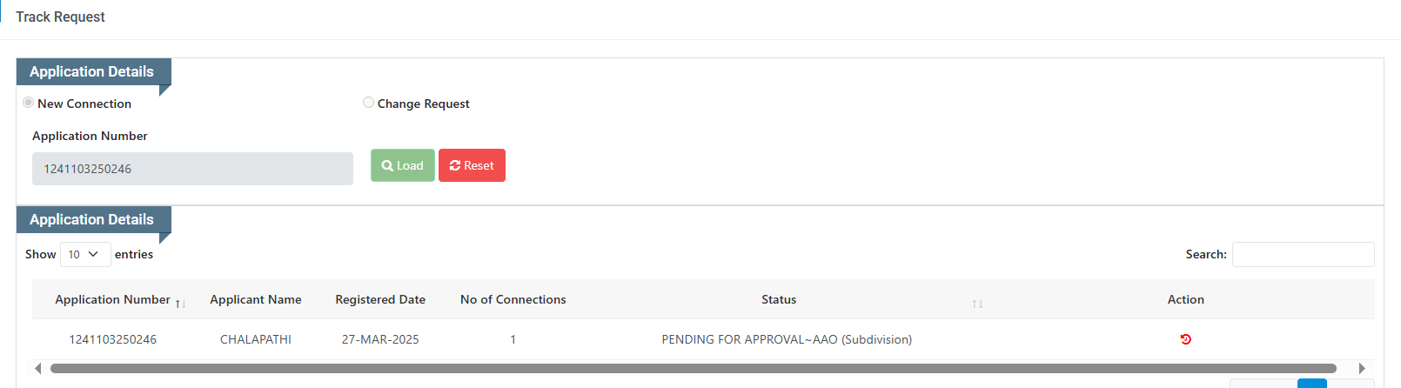Select the Change Request radio button
Screen dimensions: 1401x388
[368, 103]
